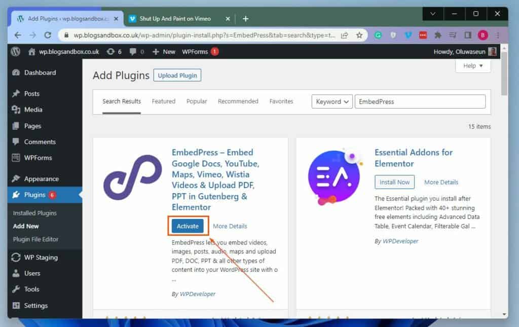Click the EmbedPress search field

coord(420,101)
